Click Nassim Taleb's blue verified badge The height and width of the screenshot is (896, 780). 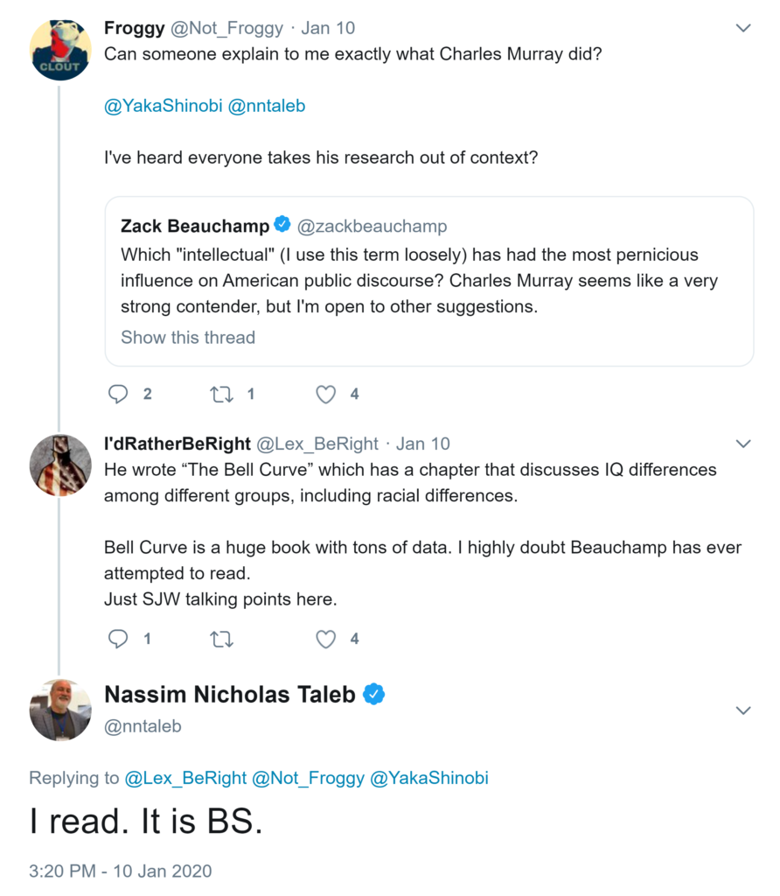374,695
